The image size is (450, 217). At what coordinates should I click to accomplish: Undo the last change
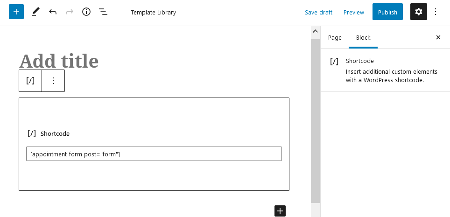53,12
